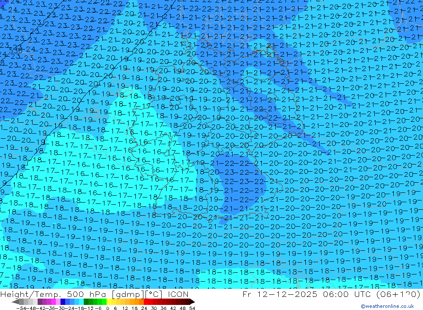This screenshot has height=310, width=423.
Task: Click the '-30' legend scale label
Action: (x=60, y=308)
